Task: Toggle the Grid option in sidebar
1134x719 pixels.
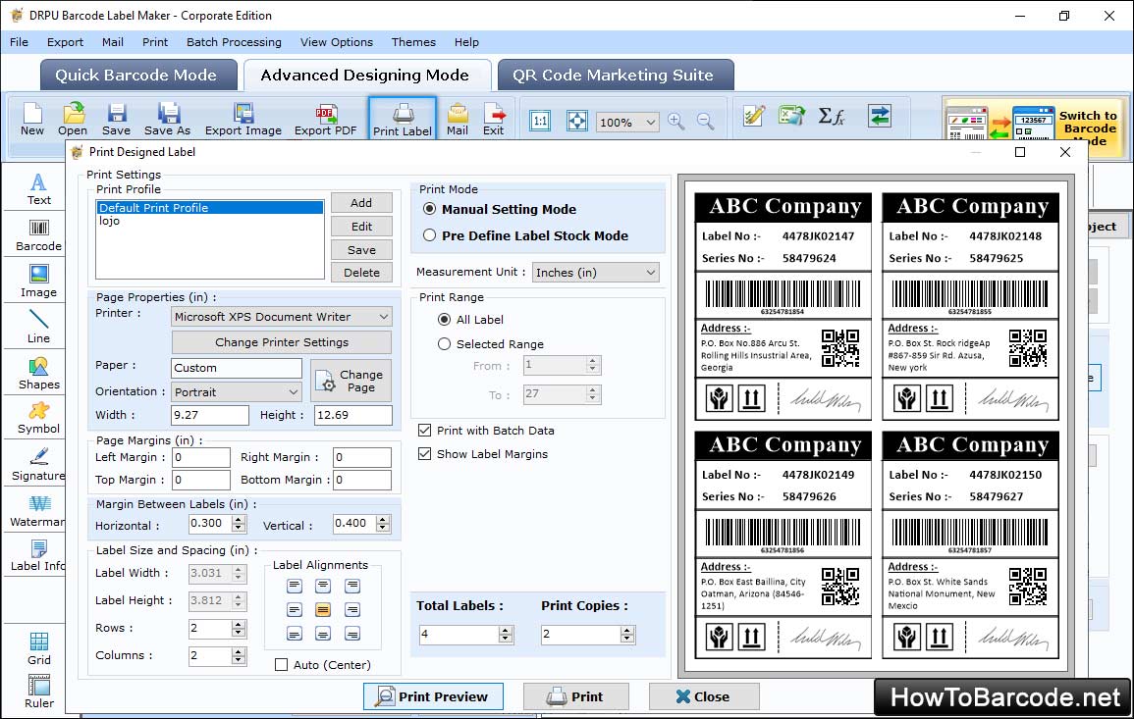Action: click(38, 648)
